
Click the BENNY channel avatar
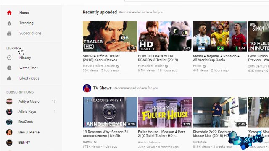coord(9,143)
